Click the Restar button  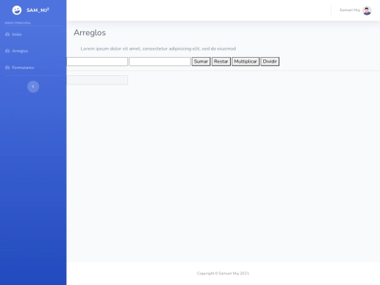tap(221, 61)
